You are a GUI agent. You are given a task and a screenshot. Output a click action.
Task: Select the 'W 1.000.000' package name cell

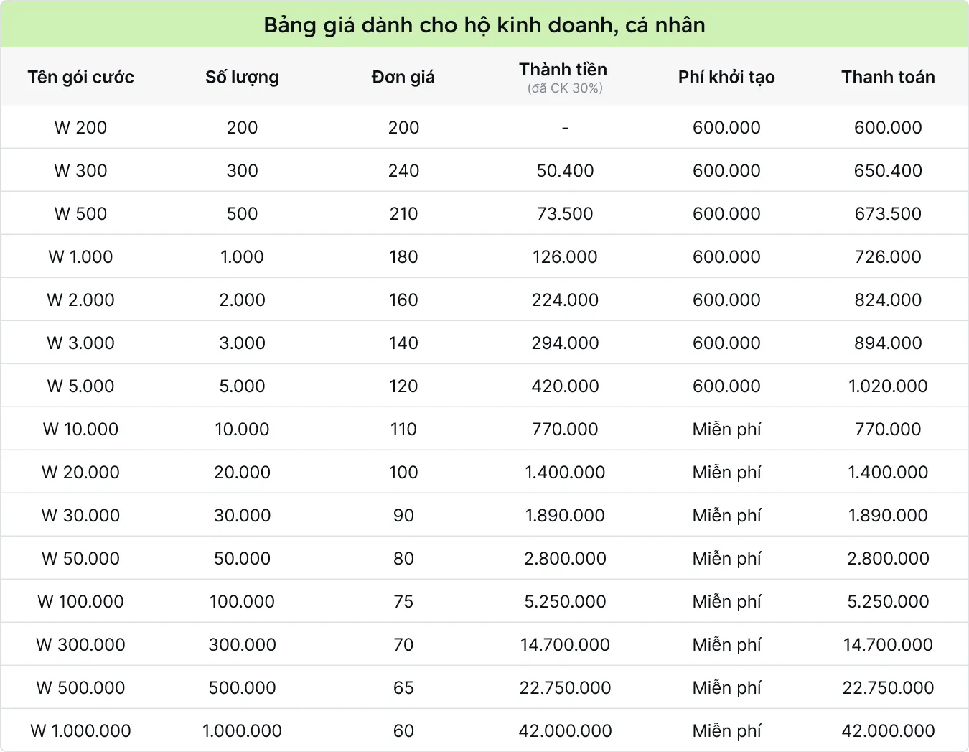coord(80,730)
